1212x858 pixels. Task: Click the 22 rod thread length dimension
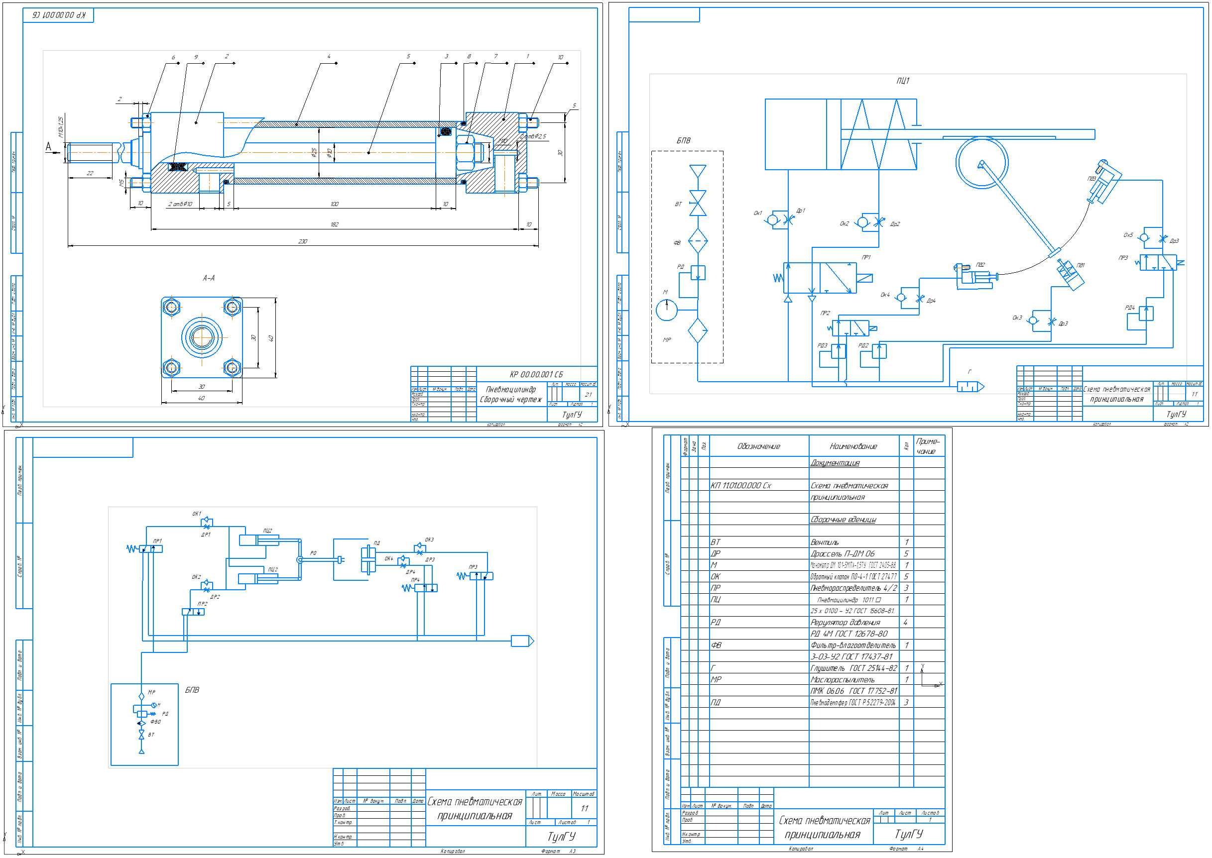pos(90,173)
